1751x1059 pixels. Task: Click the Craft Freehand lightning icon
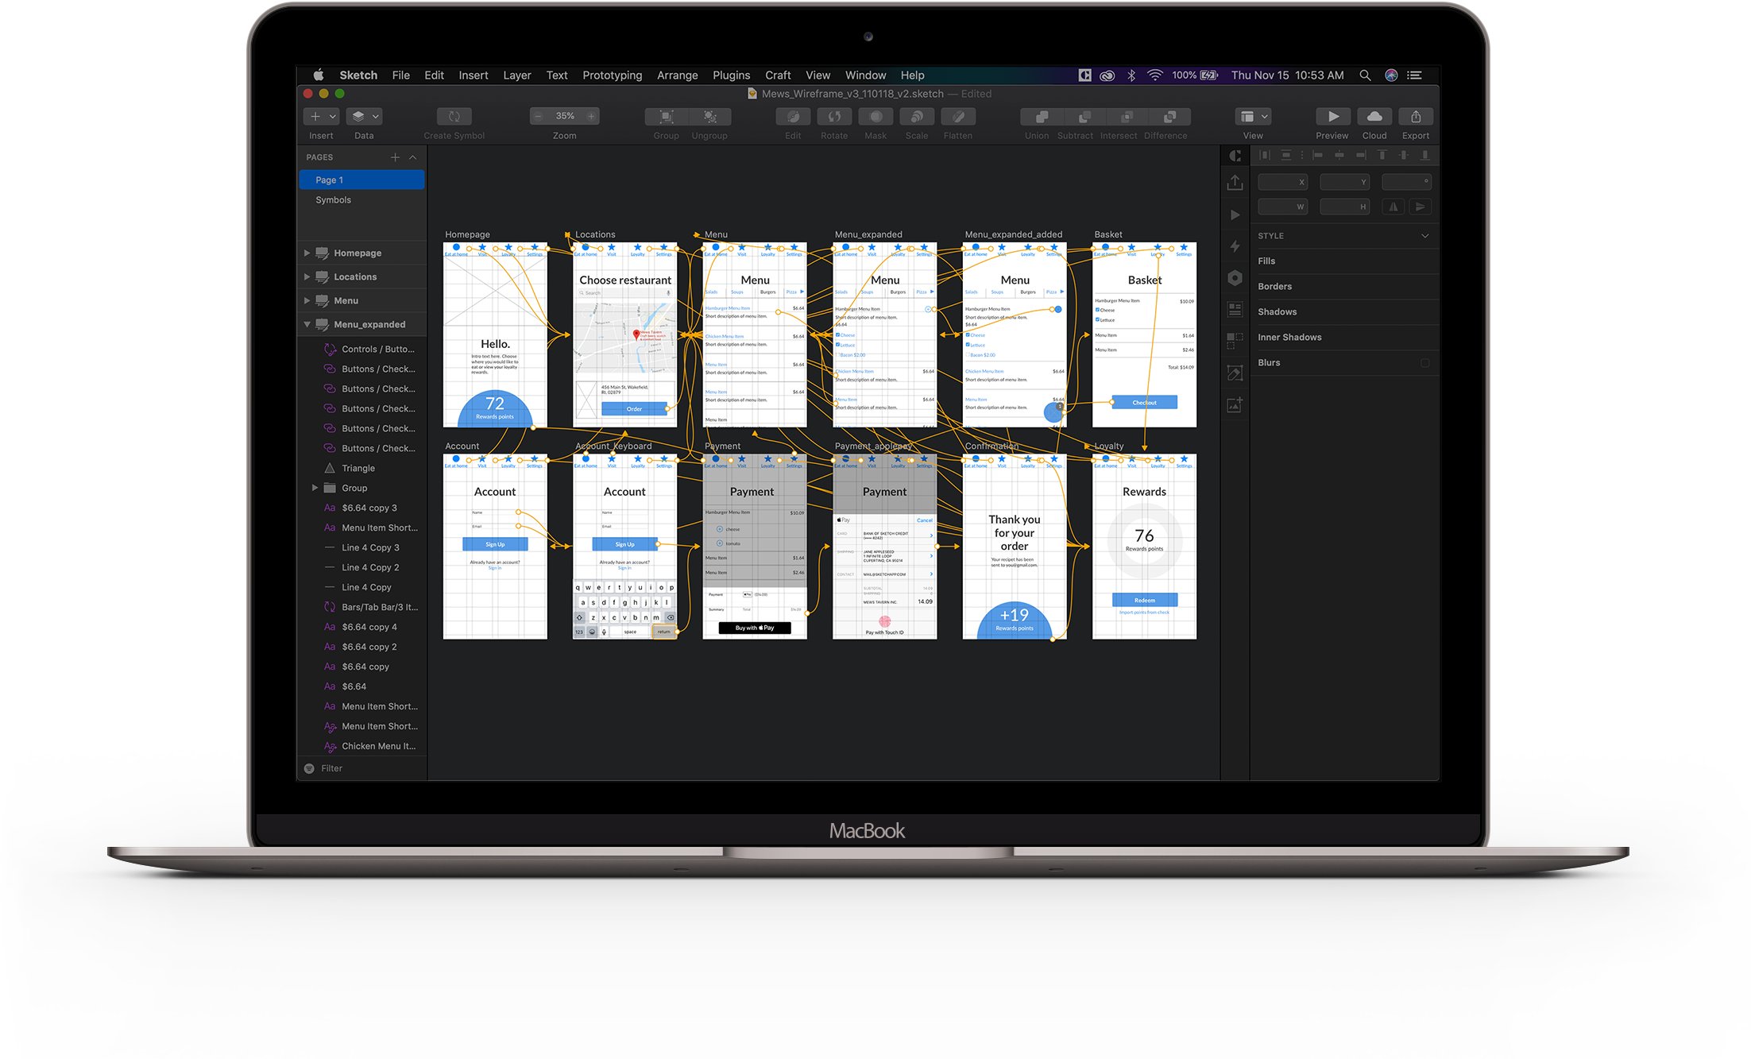click(x=1235, y=246)
